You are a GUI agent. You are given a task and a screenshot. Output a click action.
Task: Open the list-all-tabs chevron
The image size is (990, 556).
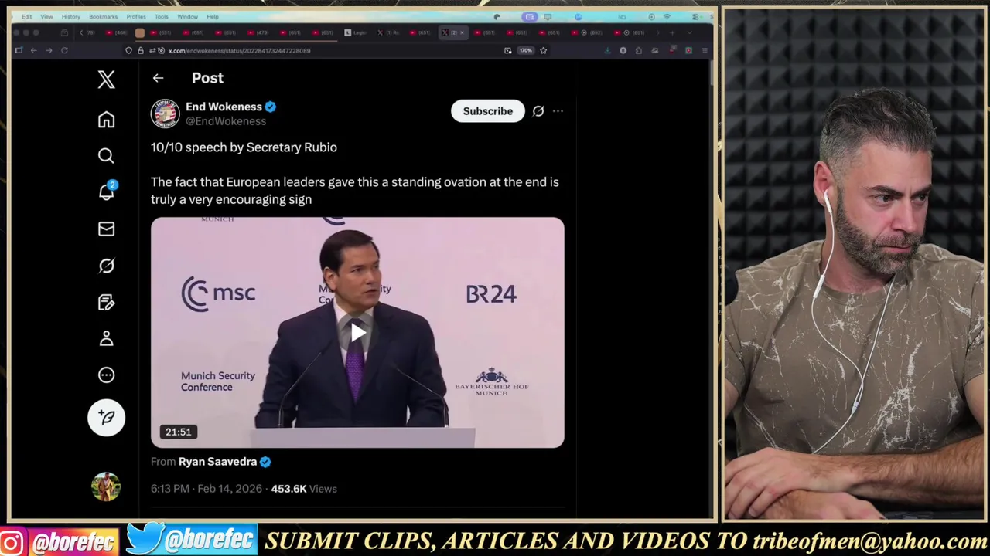click(x=689, y=32)
